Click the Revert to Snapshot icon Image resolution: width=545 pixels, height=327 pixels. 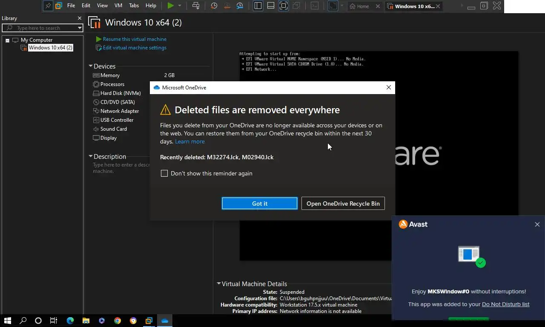coord(227,6)
